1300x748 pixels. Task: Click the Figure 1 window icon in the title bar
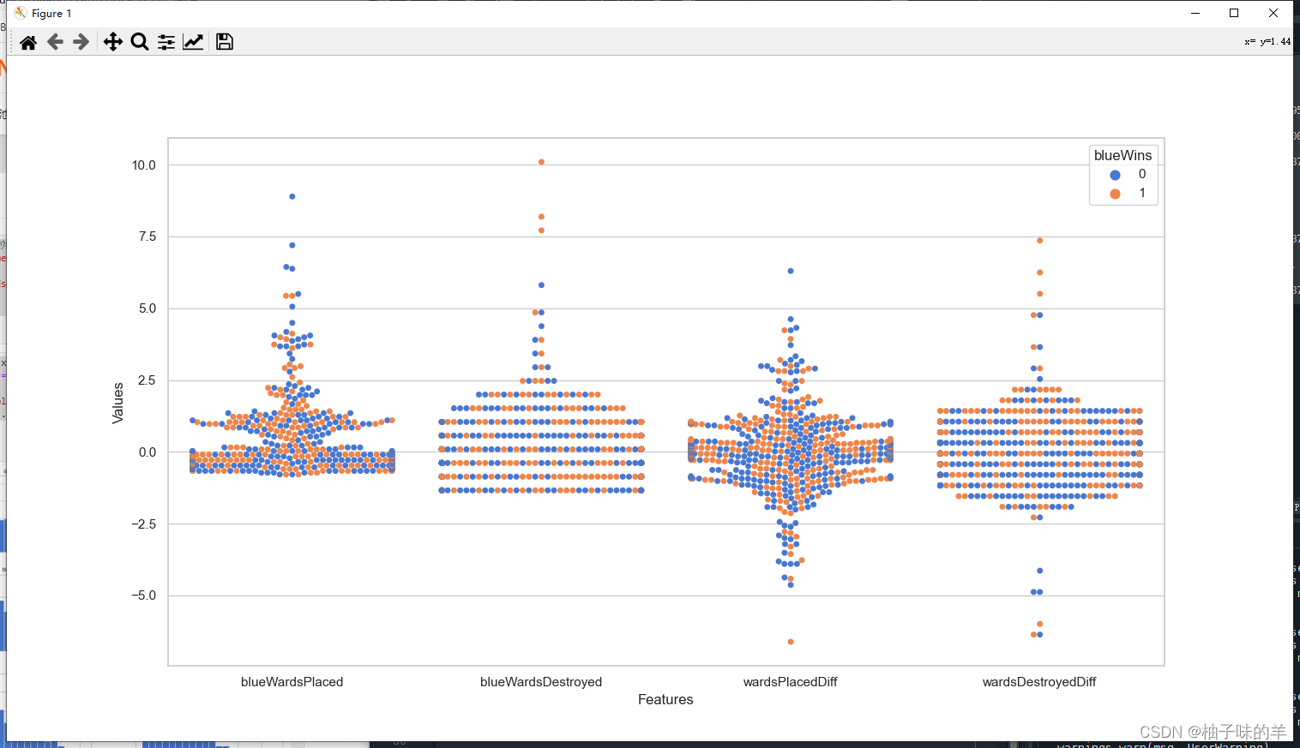tap(21, 13)
